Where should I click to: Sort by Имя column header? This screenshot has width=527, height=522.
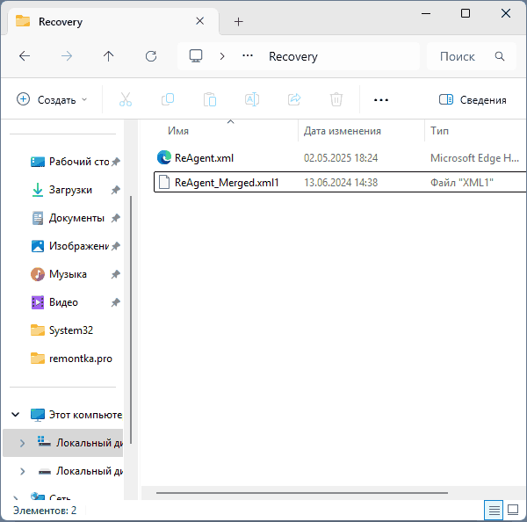[178, 131]
